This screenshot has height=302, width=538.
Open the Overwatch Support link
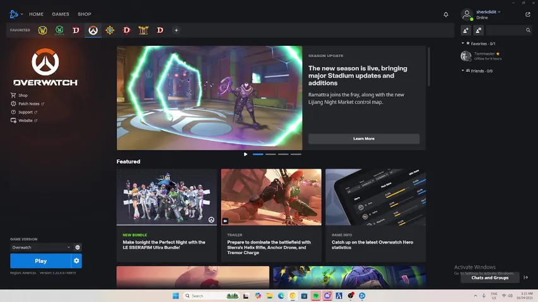coord(24,112)
